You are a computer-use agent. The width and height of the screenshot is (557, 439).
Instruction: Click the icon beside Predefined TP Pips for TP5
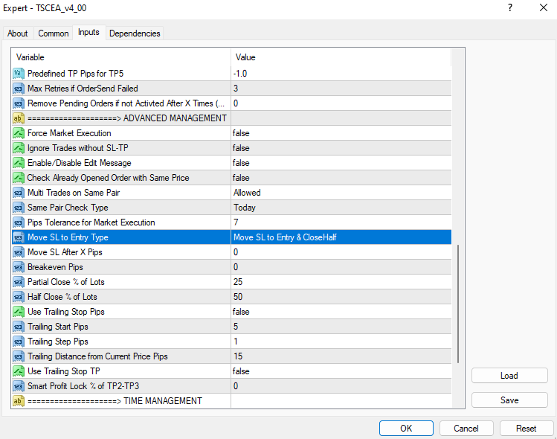point(19,74)
